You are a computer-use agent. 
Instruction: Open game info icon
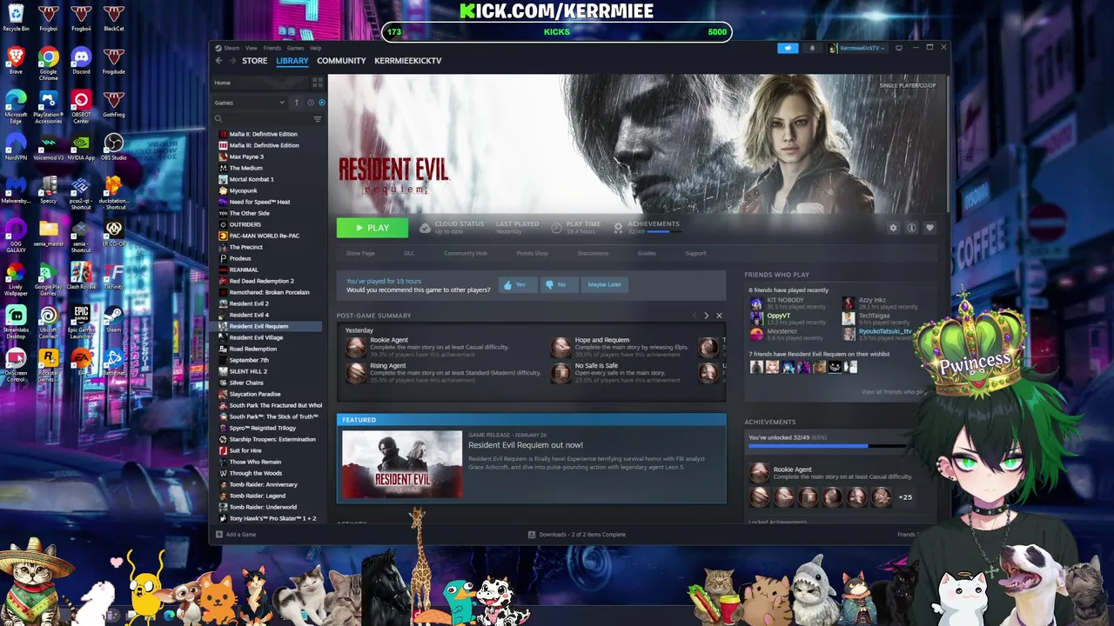(x=911, y=228)
